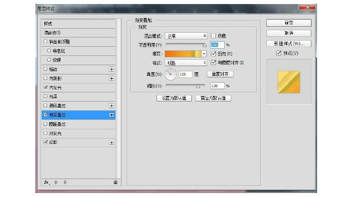Viewport: 354px width, 197px height.
Task: Enable 颜色叠加 checkbox
Action: [x=45, y=105]
